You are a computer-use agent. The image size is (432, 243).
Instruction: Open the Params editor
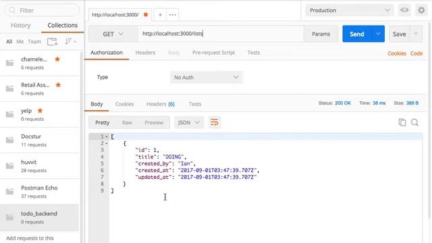pyautogui.click(x=321, y=34)
